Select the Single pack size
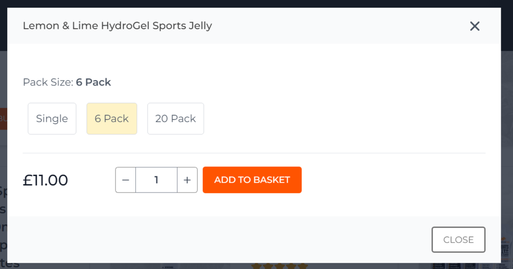Viewport: 513px width, 269px height. click(52, 119)
